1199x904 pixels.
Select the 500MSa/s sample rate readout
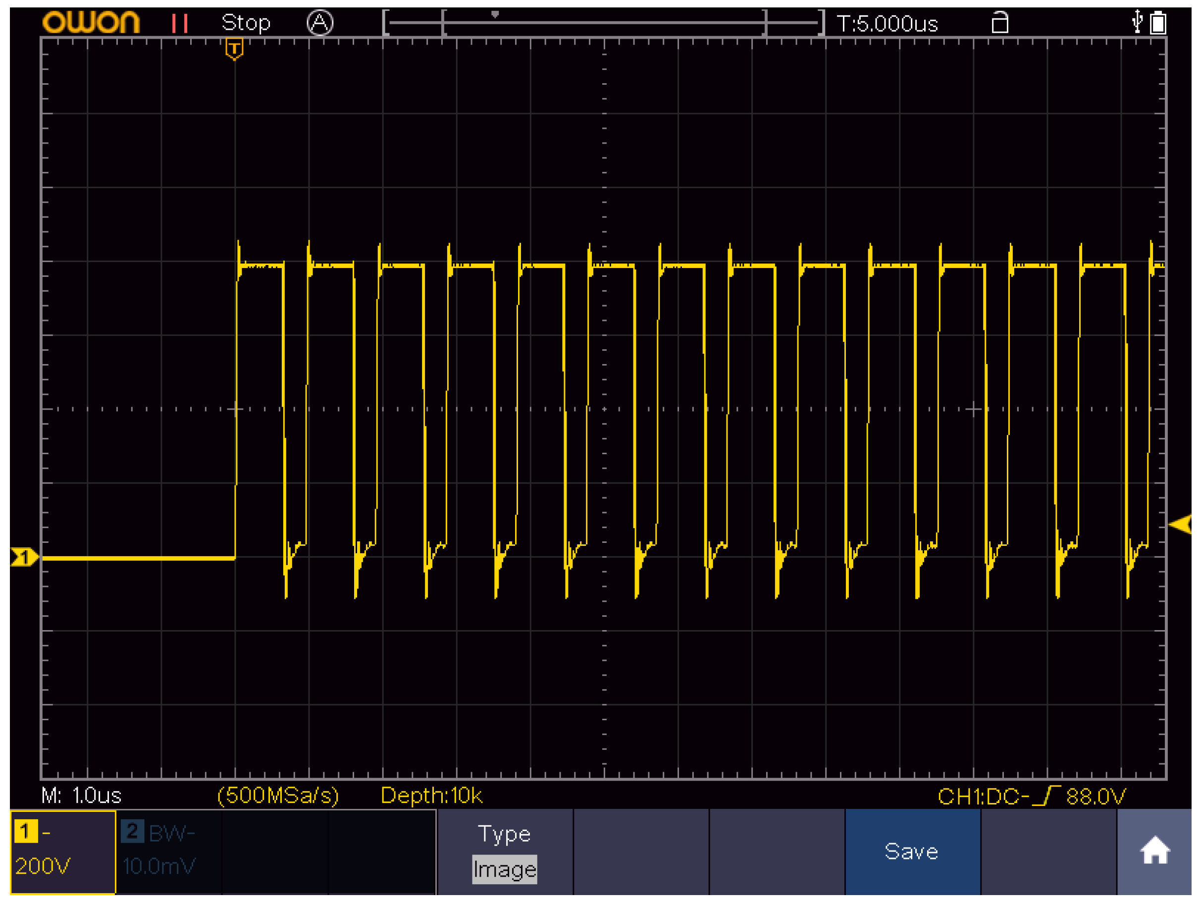point(278,796)
